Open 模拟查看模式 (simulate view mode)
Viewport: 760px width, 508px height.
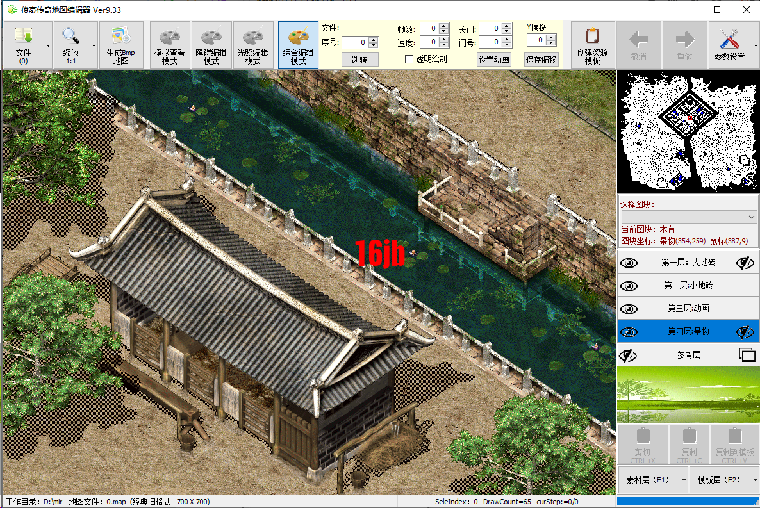click(x=170, y=44)
